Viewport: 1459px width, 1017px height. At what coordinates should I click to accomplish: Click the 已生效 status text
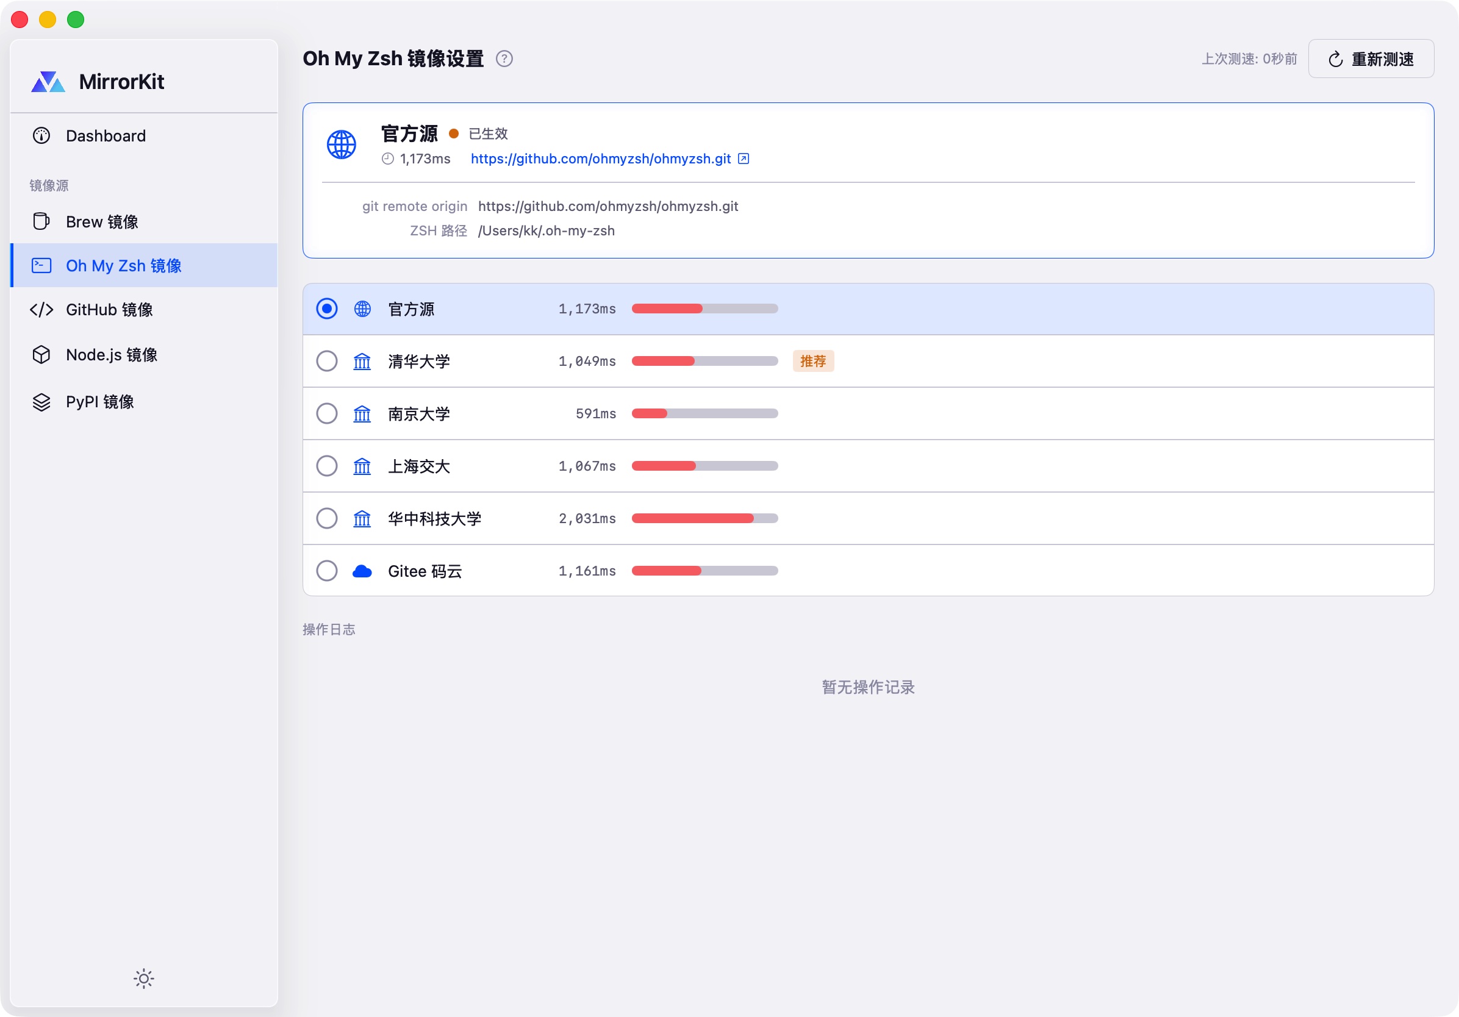tap(488, 134)
